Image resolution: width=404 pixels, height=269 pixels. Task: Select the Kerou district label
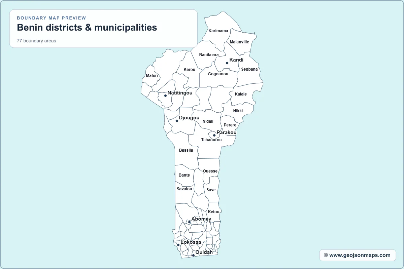click(x=190, y=70)
